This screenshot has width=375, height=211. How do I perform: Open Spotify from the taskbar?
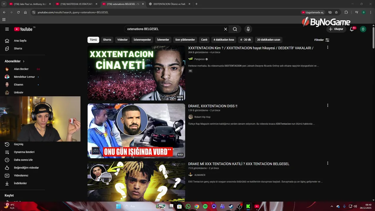pos(205,206)
